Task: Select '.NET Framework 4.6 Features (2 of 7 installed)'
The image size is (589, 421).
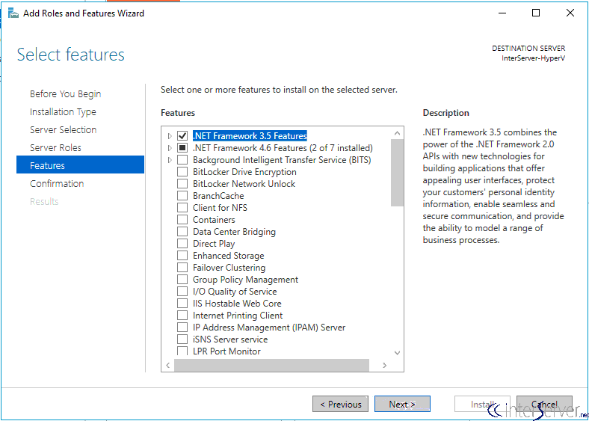Action: click(283, 148)
